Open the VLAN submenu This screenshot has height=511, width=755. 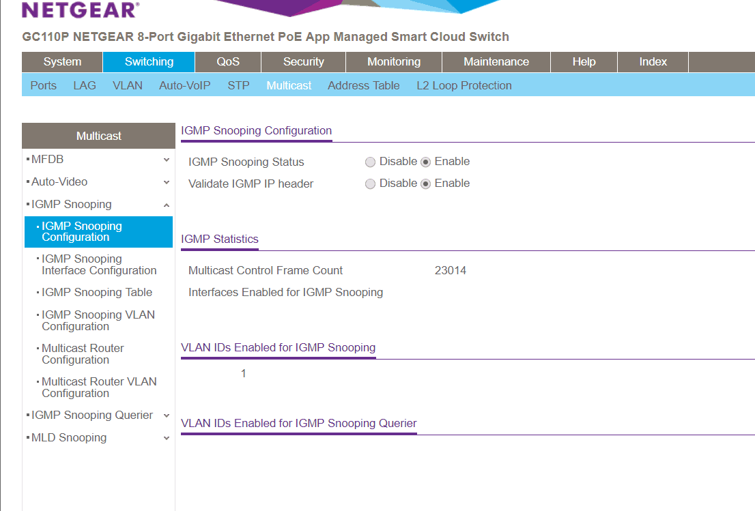pyautogui.click(x=128, y=86)
